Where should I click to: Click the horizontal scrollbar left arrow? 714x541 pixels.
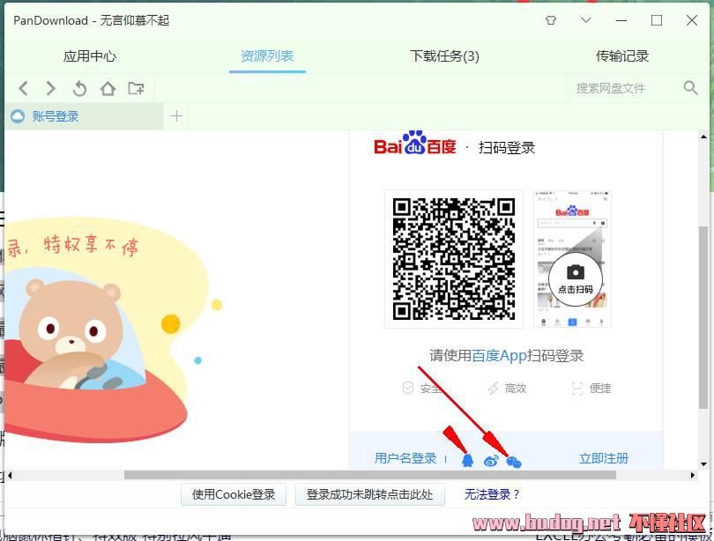[x=10, y=476]
